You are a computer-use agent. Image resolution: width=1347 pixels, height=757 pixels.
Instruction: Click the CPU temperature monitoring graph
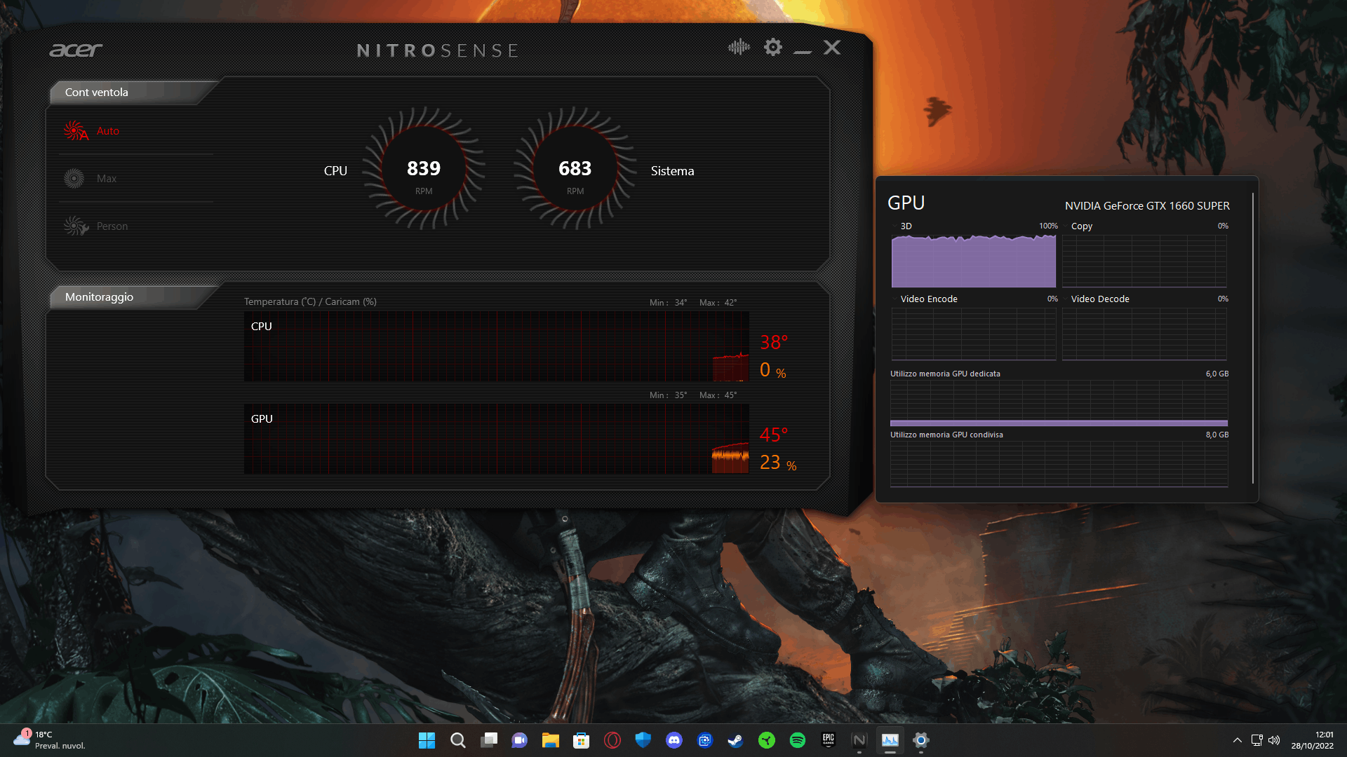[x=497, y=346]
